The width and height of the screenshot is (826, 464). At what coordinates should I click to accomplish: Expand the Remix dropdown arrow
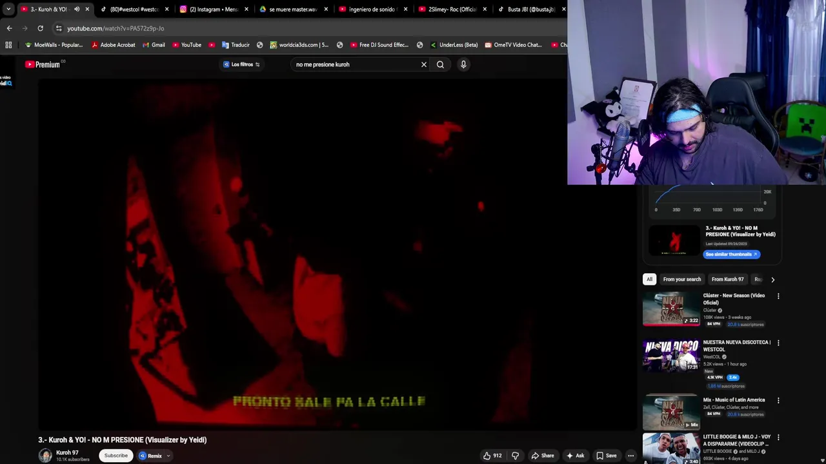click(x=168, y=456)
